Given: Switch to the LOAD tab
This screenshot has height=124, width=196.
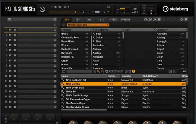Looking at the screenshot, I should click(66, 20).
